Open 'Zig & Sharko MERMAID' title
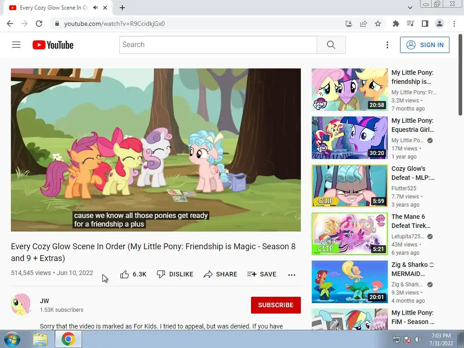 pyautogui.click(x=412, y=269)
